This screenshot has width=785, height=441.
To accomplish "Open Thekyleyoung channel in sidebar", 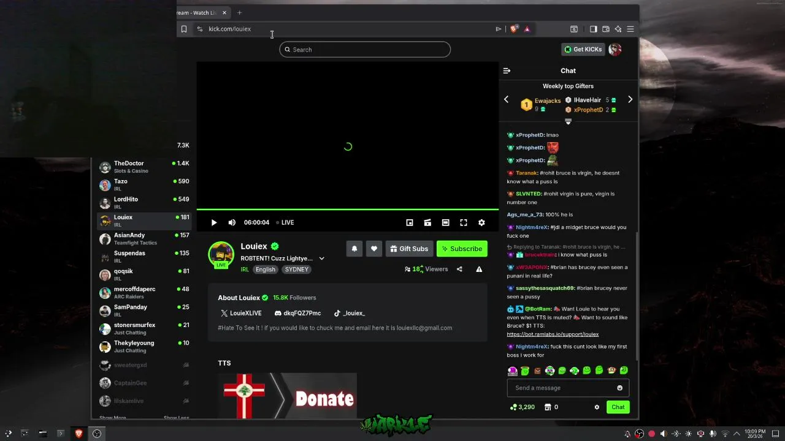I will pos(144,346).
